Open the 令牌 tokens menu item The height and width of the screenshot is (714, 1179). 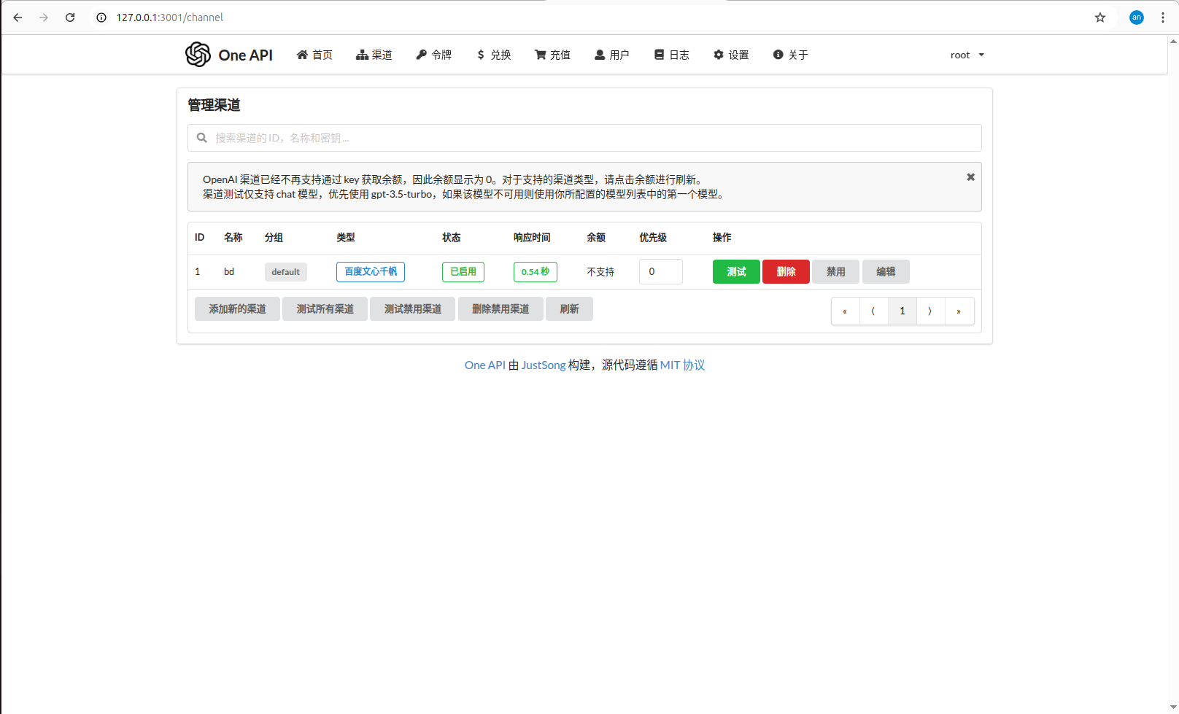(434, 55)
